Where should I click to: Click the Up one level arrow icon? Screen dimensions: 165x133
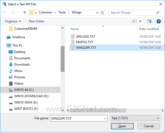(25, 13)
